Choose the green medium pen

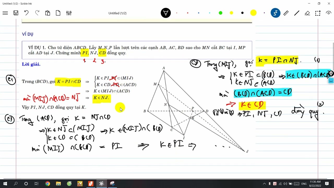coord(220,13)
